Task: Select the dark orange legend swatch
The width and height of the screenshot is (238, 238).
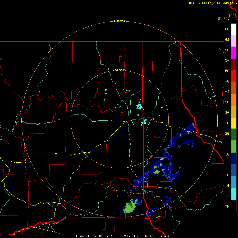Action: coord(234,88)
